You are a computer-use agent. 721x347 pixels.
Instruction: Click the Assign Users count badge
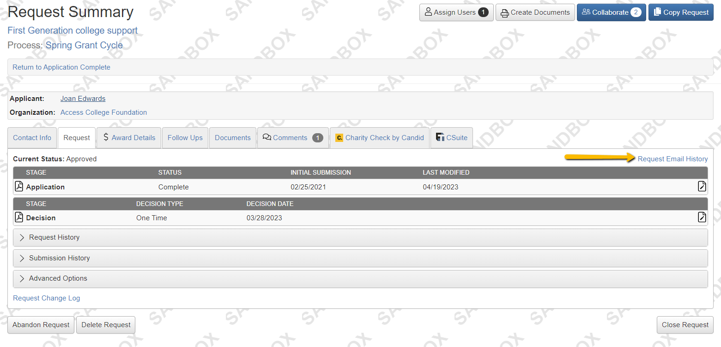pyautogui.click(x=483, y=12)
